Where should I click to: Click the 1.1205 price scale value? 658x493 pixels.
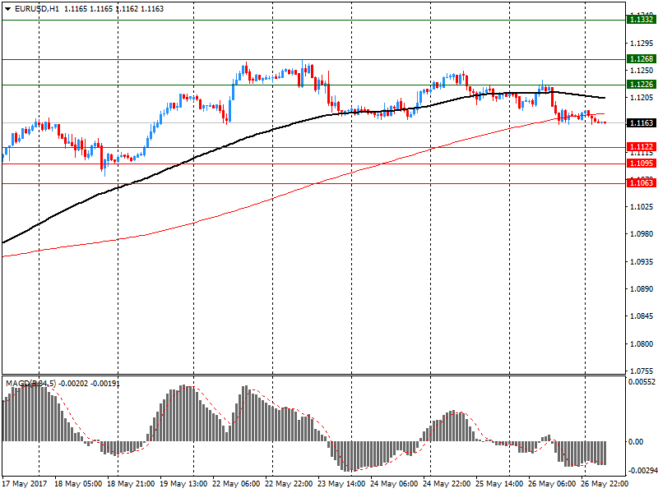pos(642,98)
